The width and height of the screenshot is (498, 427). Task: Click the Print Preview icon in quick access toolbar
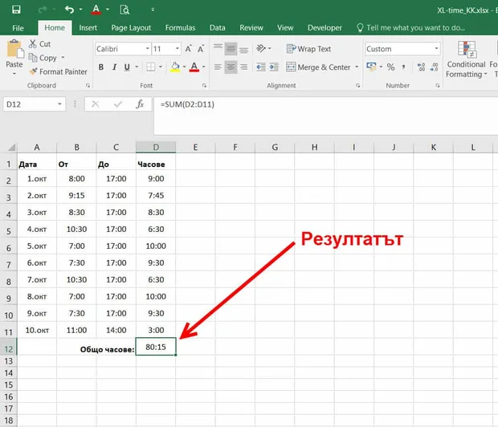(x=124, y=10)
